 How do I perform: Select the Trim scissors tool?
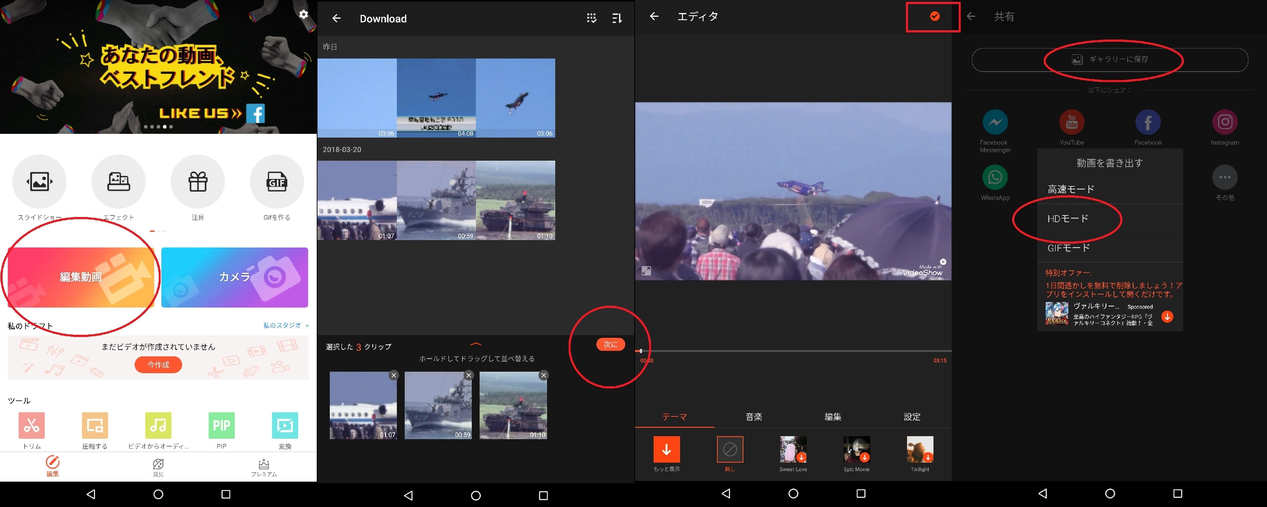tap(31, 425)
